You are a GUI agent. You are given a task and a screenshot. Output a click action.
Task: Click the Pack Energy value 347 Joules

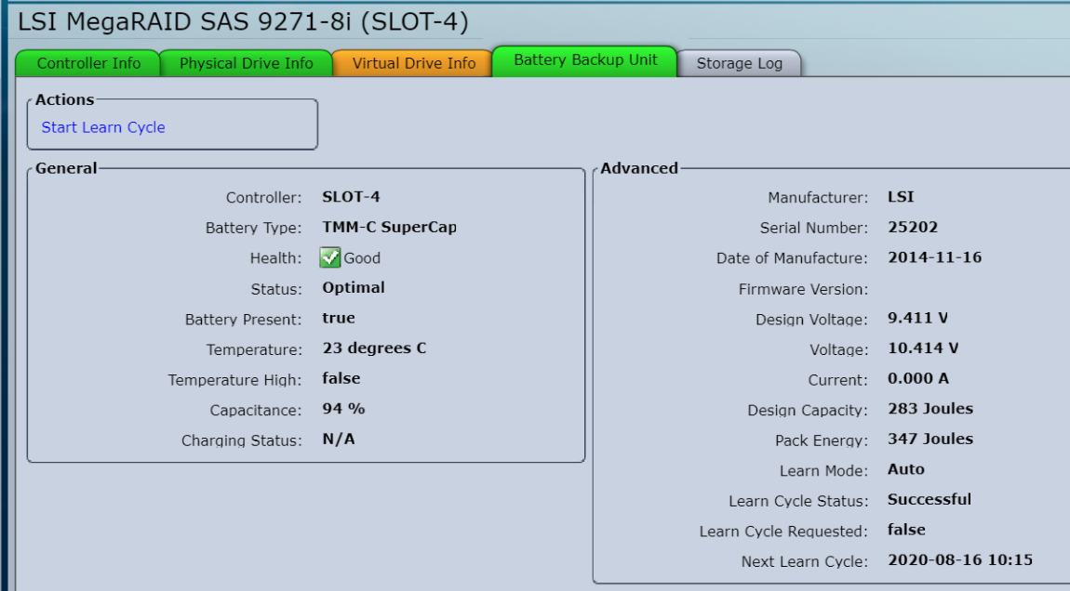(x=930, y=439)
